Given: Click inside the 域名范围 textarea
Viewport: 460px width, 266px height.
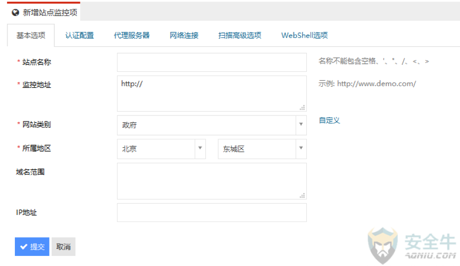Looking at the screenshot, I should [212, 181].
